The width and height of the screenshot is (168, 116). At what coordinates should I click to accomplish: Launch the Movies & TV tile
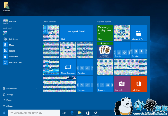[139, 33]
